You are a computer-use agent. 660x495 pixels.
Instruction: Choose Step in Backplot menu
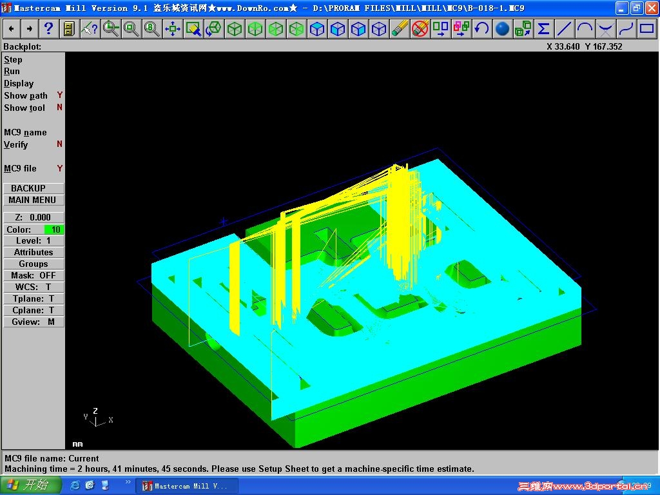[13, 59]
